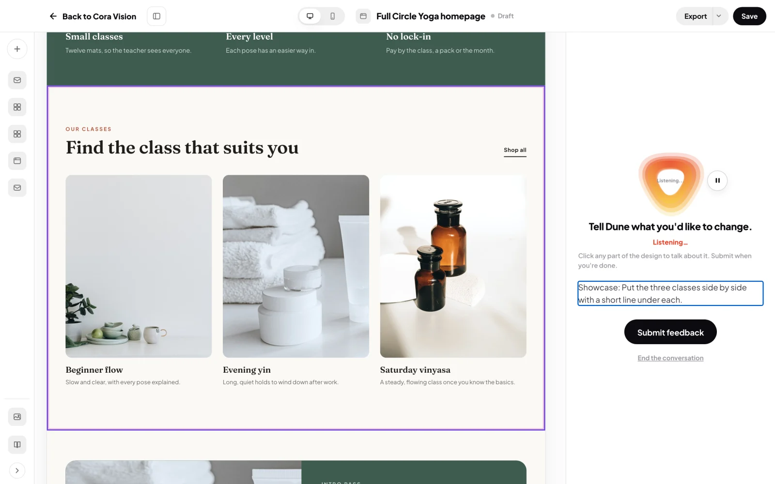Select the grid section icon just above the window-layout icon
This screenshot has width=775, height=484.
[x=17, y=134]
